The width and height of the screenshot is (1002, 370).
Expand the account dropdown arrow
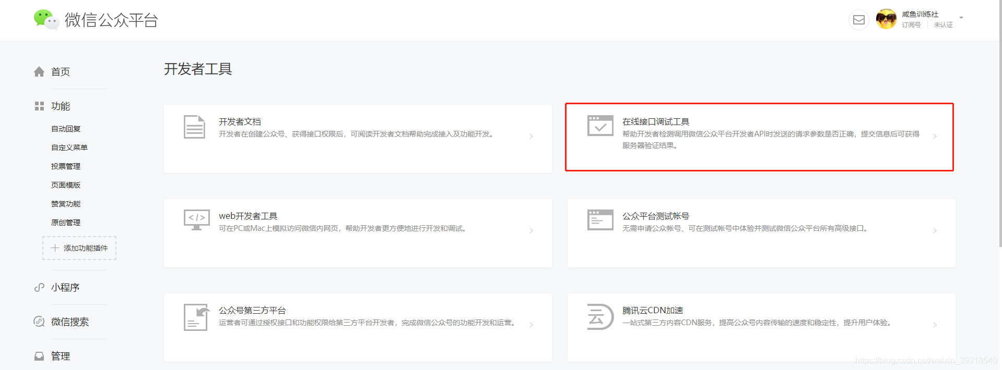point(961,18)
